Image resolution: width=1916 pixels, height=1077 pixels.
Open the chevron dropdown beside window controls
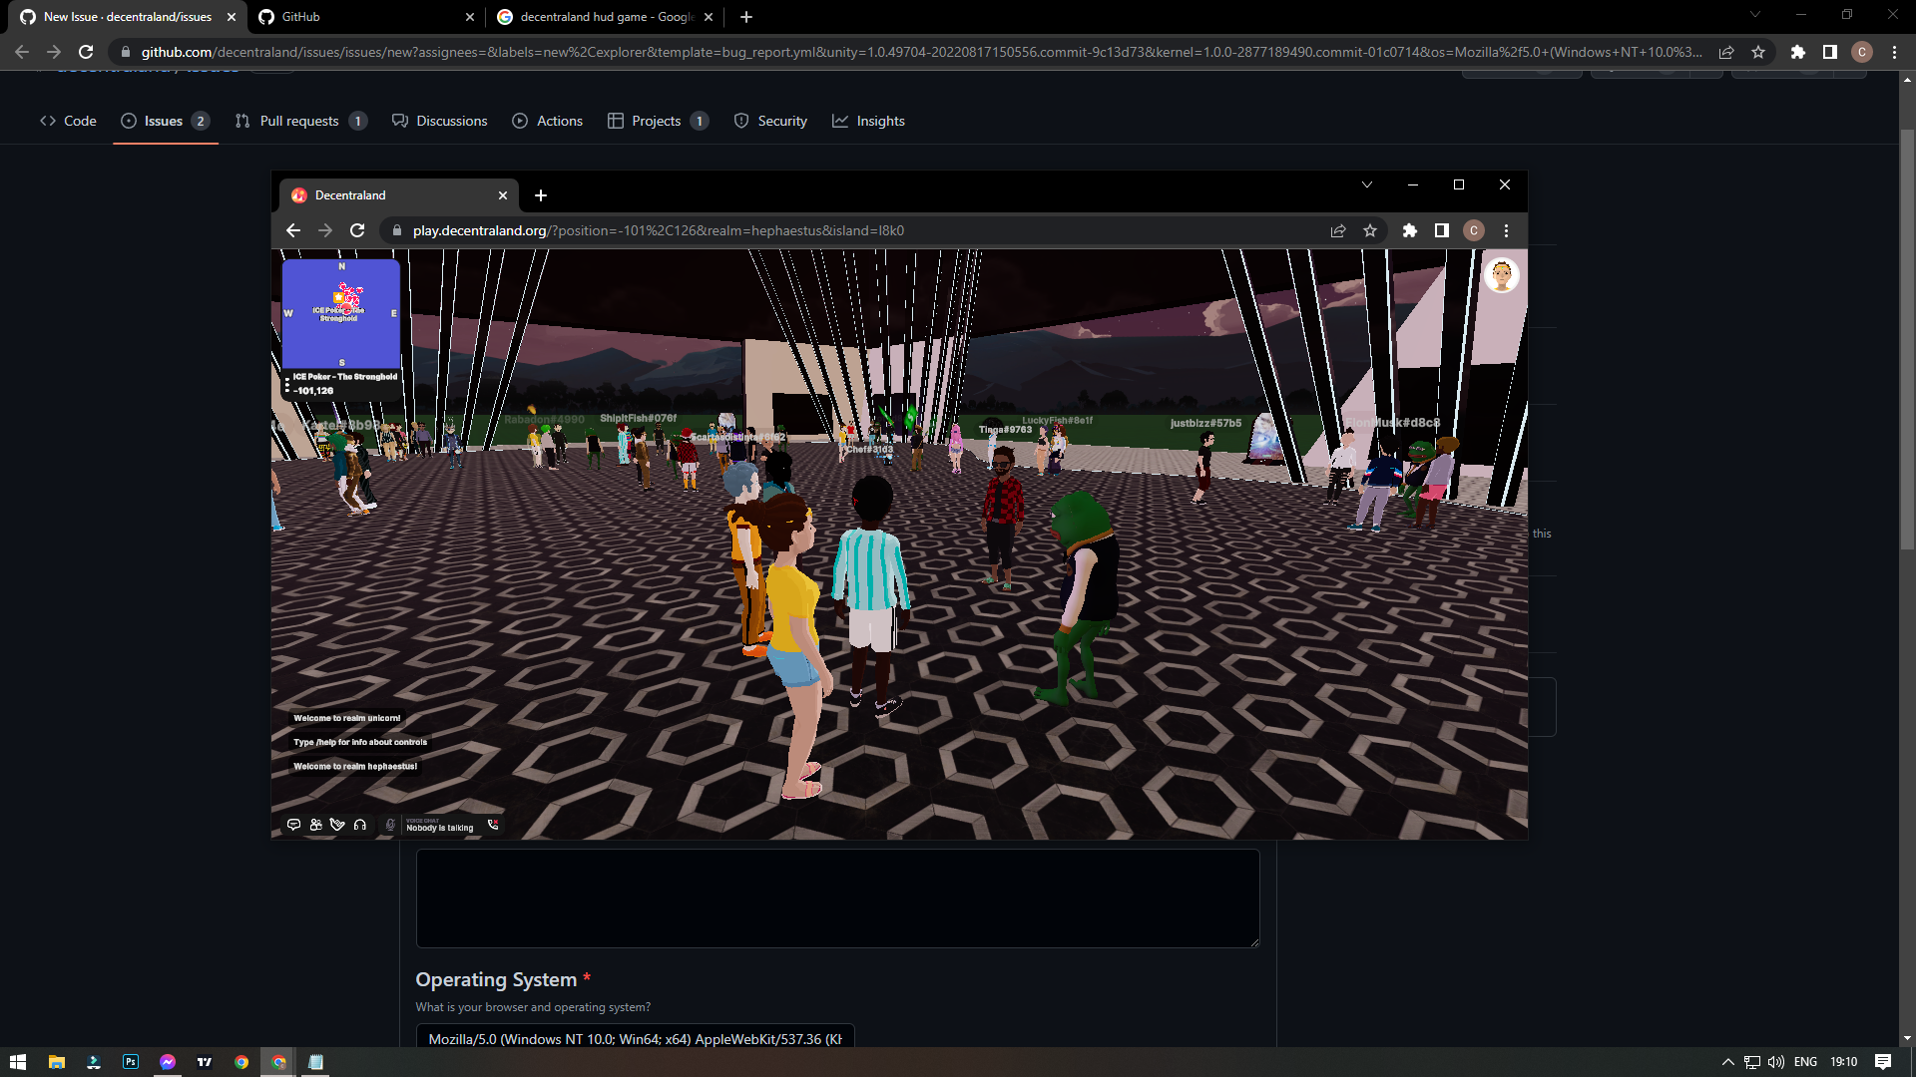[x=1367, y=184]
